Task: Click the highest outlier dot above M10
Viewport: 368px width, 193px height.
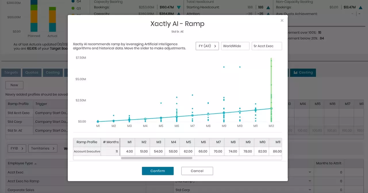Action: pos(240,67)
